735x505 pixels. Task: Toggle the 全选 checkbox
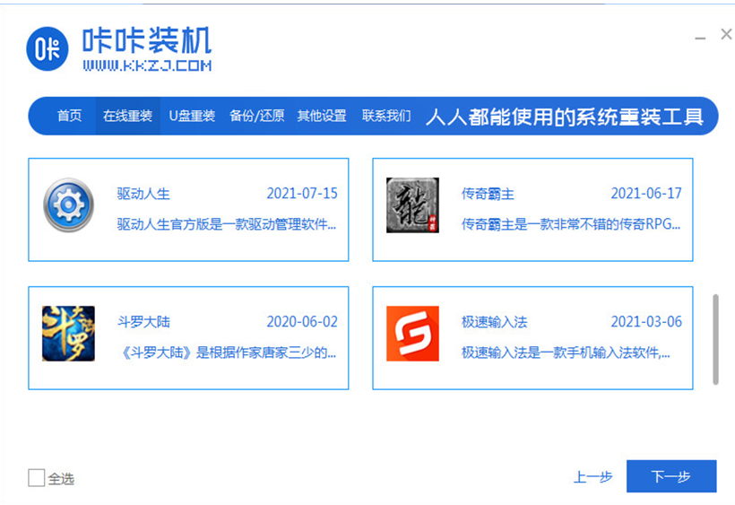[x=36, y=478]
